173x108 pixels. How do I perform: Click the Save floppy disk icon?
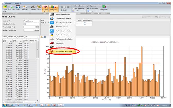[x=18, y=7]
